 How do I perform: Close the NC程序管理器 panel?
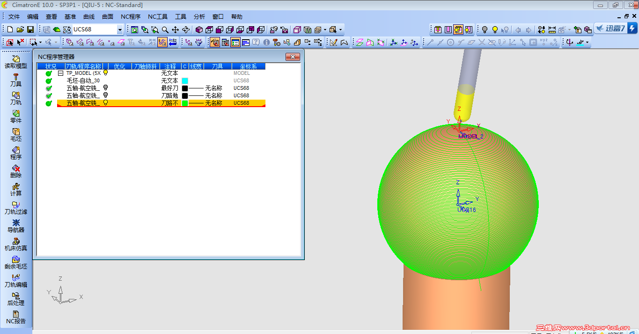click(x=293, y=57)
